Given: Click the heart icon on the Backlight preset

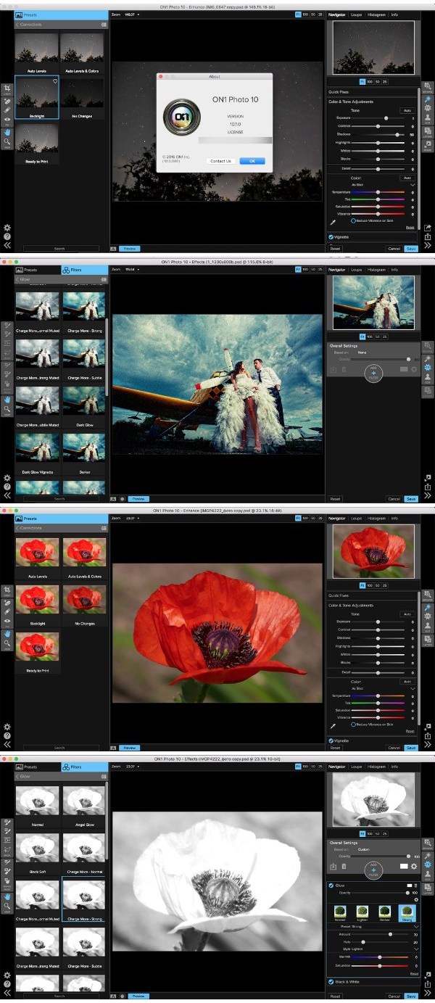Looking at the screenshot, I should coord(55,81).
